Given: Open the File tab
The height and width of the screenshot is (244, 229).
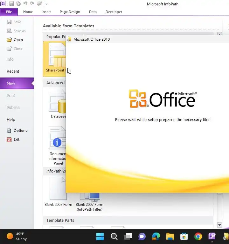Looking at the screenshot, I should (x=9, y=12).
